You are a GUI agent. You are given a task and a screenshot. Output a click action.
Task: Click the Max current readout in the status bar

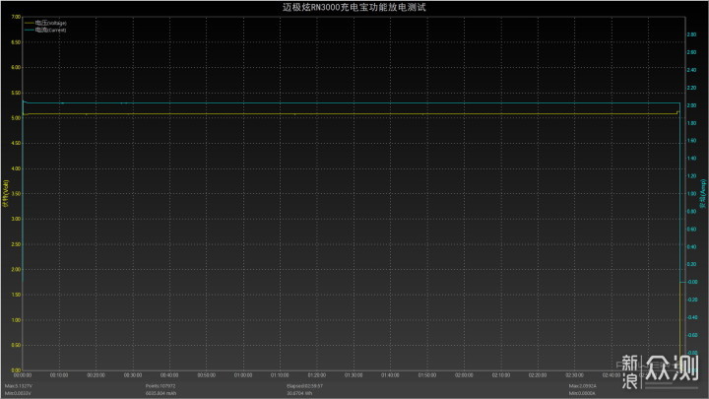point(582,386)
